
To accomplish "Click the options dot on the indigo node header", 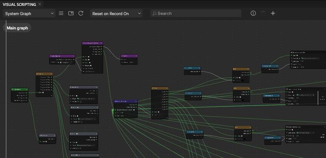I will [x=135, y=101].
